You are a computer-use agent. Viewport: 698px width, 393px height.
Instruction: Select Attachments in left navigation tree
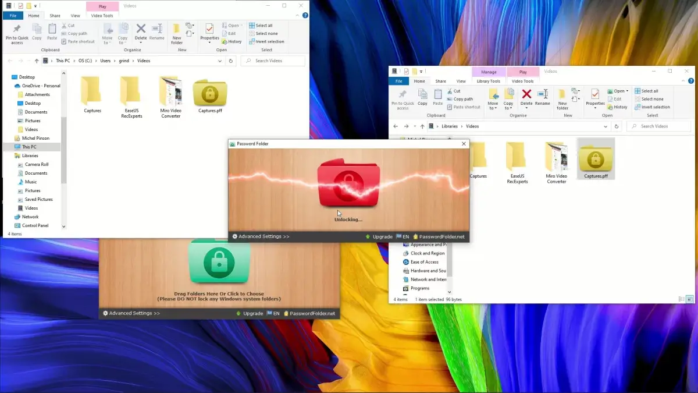point(34,94)
